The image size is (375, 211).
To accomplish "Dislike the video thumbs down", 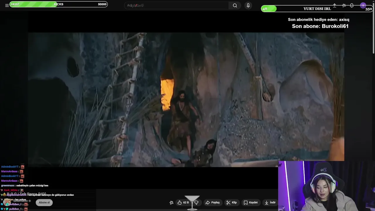I will pyautogui.click(x=197, y=202).
